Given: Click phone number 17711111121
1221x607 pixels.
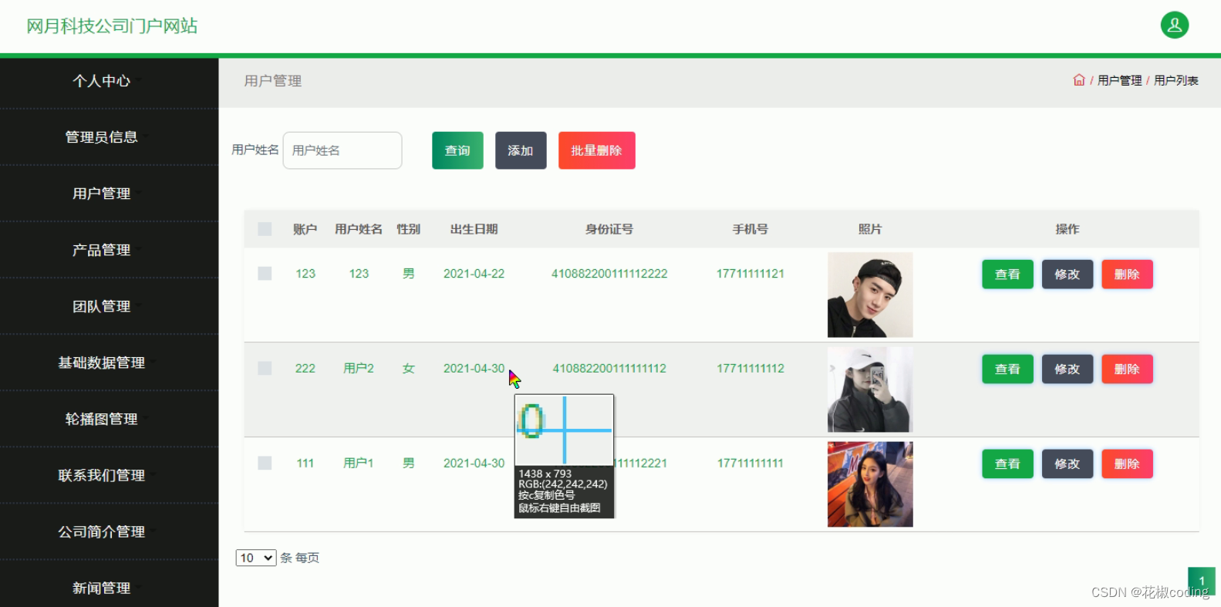Looking at the screenshot, I should click(x=750, y=274).
